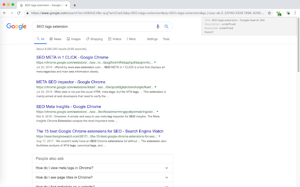Image resolution: width=300 pixels, height=187 pixels.
Task: Open search Tools
Action: click(166, 39)
